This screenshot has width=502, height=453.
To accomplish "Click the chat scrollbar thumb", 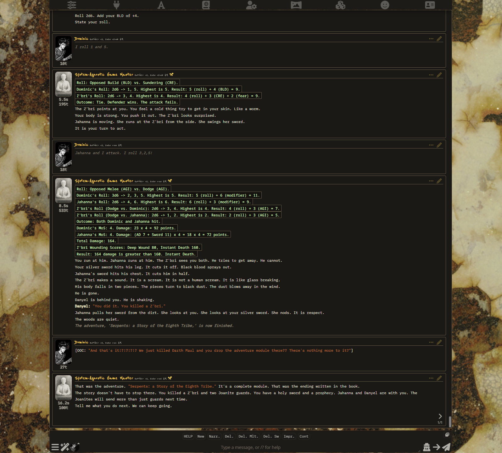I will pos(450,422).
